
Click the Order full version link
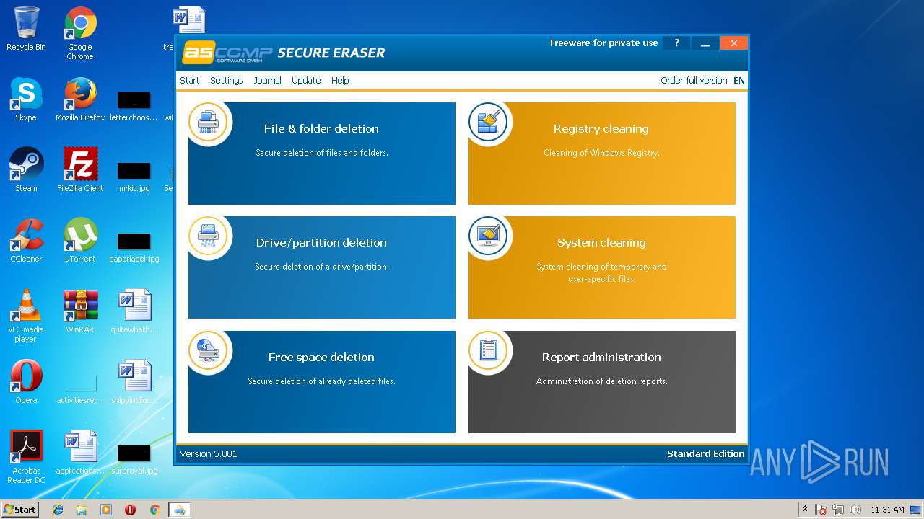click(694, 81)
